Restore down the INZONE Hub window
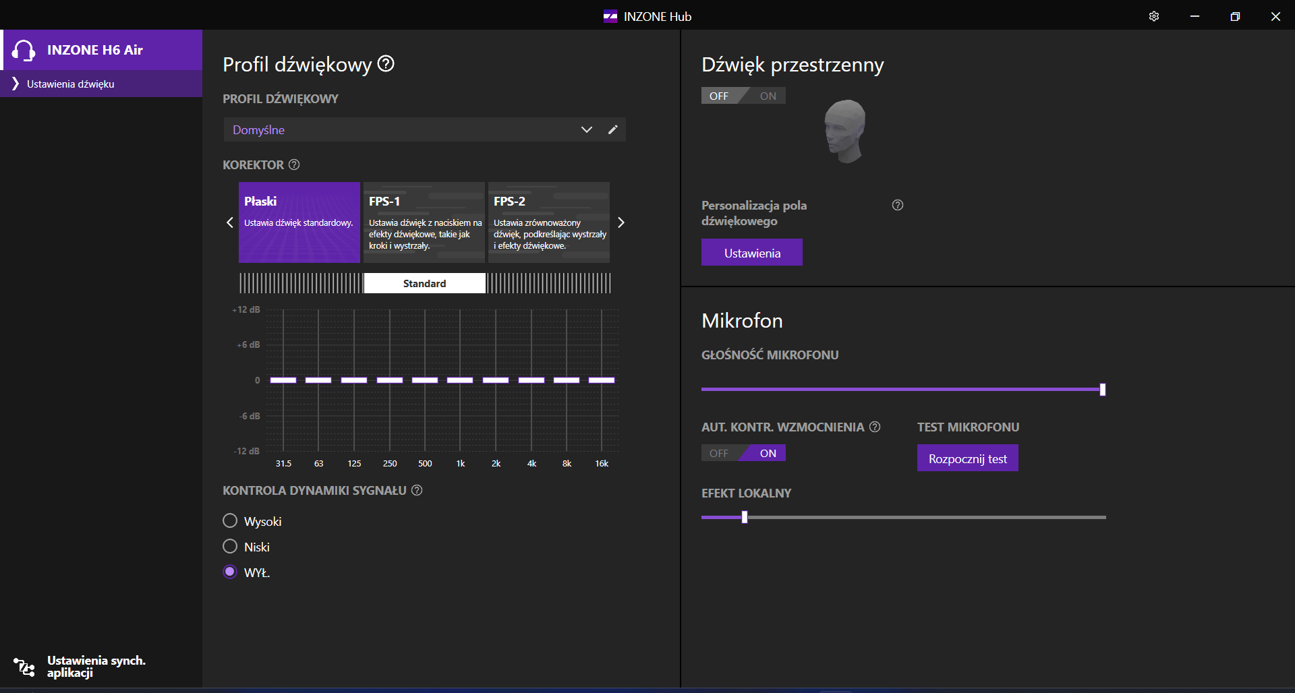This screenshot has height=693, width=1295. point(1235,16)
